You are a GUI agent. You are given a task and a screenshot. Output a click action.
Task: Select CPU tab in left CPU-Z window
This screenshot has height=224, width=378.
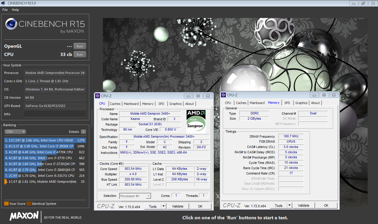[102, 103]
